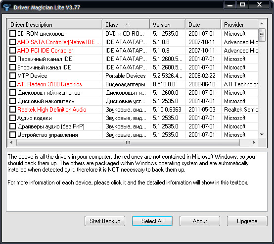Click the Driver Magician app icon in title bar
274x244 pixels.
pyautogui.click(x=7, y=7)
